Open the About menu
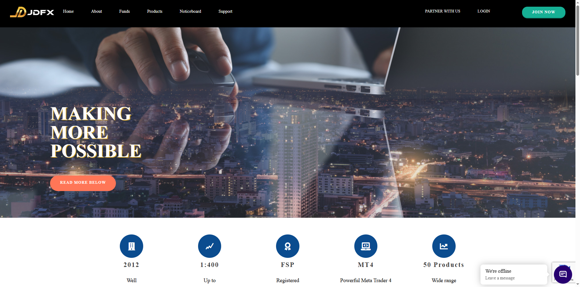The image size is (580, 287). point(96,11)
